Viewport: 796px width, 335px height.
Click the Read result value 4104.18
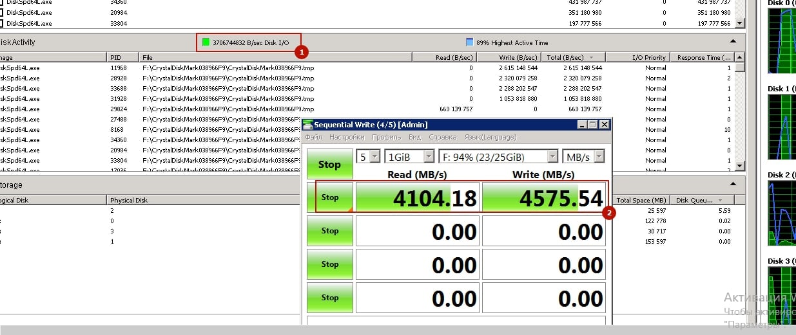(x=418, y=197)
